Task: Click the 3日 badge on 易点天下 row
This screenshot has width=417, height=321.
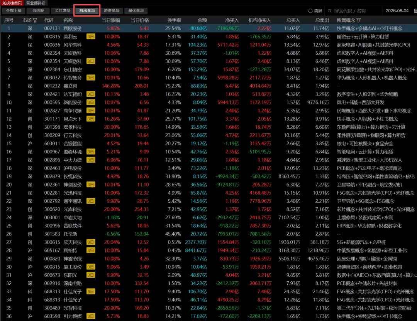Action: click(91, 119)
